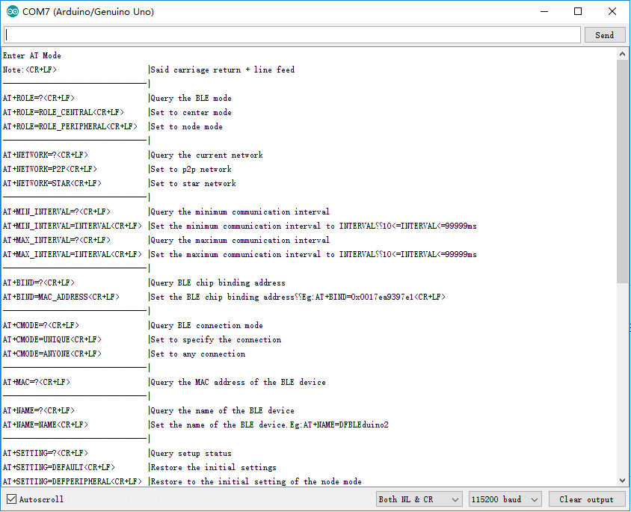Click the vertical scrollbar thumb
This screenshot has height=512, width=631.
click(622, 171)
